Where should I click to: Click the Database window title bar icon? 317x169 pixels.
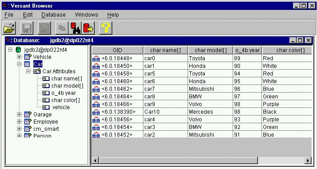pos(9,40)
